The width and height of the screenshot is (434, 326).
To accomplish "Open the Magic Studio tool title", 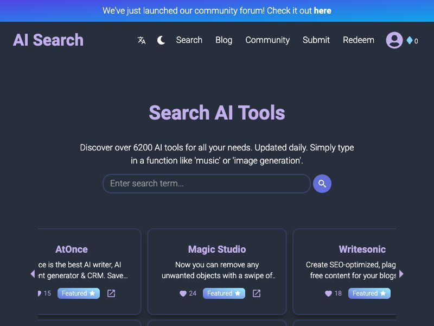I will click(217, 249).
